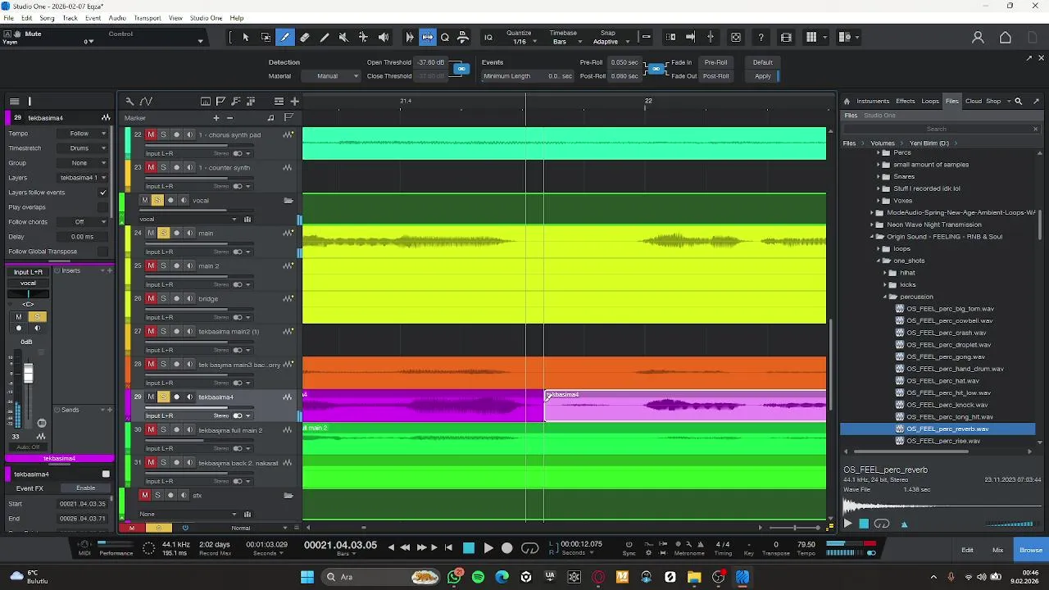The width and height of the screenshot is (1049, 590).
Task: Open the video player film icon
Action: pyautogui.click(x=786, y=37)
